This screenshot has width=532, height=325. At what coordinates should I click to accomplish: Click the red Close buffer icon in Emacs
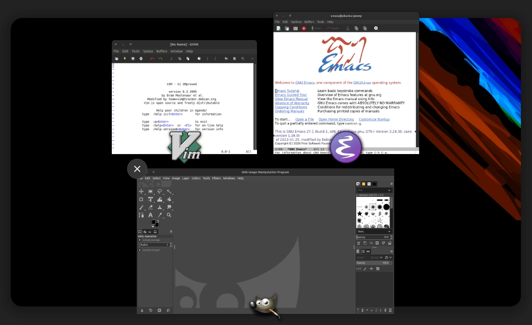click(x=304, y=29)
